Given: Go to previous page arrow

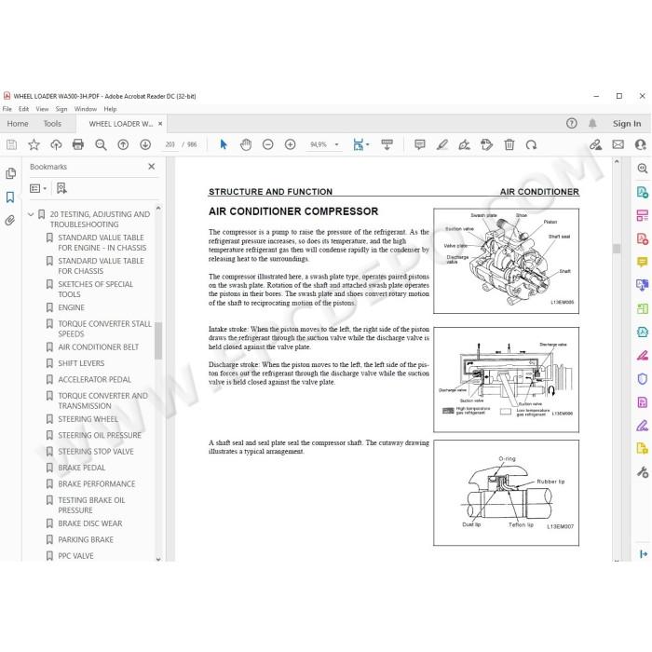Looking at the screenshot, I should [x=123, y=144].
